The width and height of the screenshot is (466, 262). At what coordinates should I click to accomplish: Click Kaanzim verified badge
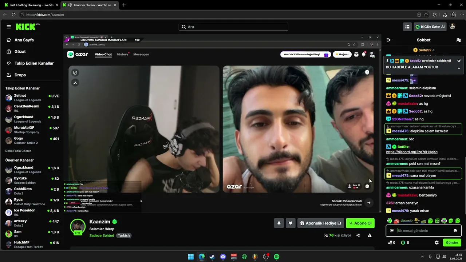(114, 222)
